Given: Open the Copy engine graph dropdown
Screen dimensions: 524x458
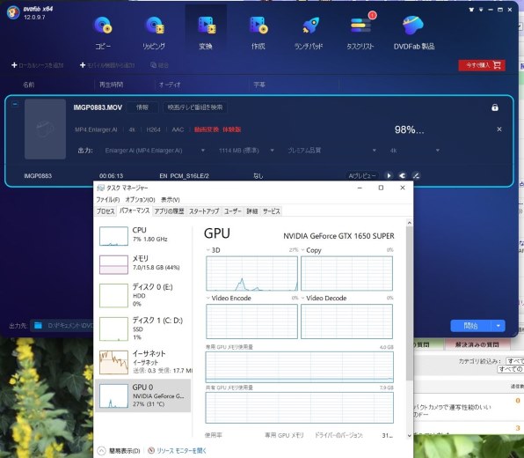Looking at the screenshot, I should 302,250.
